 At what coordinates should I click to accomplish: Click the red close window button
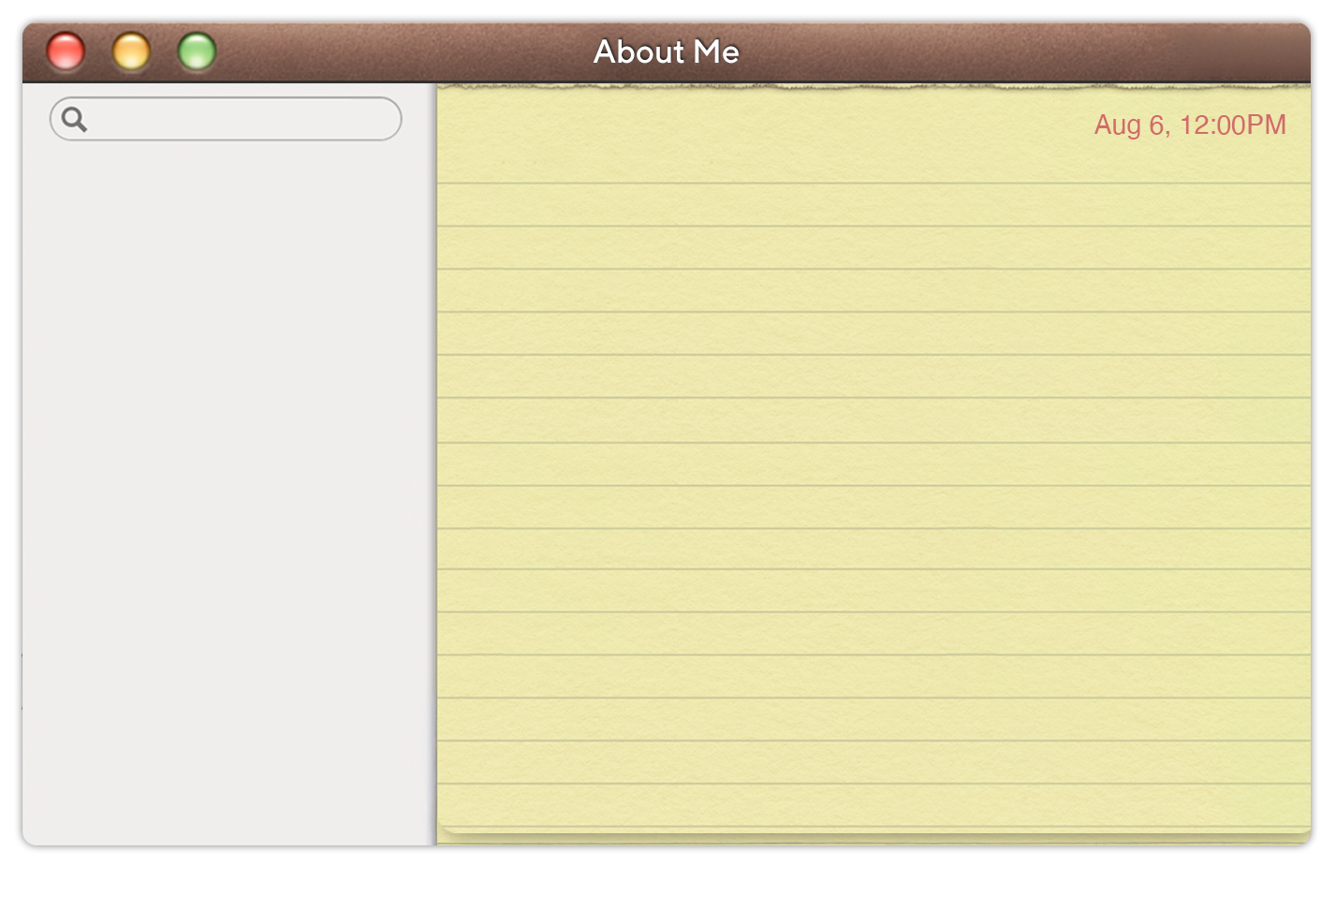[66, 51]
